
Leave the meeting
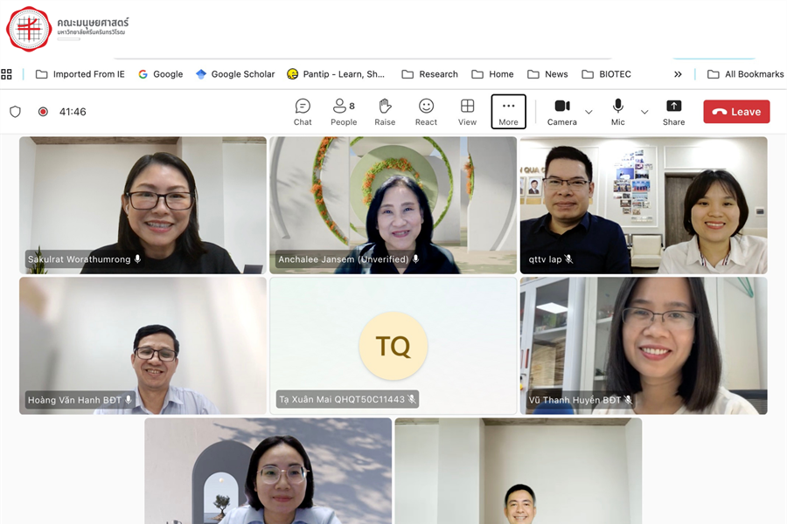pos(736,112)
